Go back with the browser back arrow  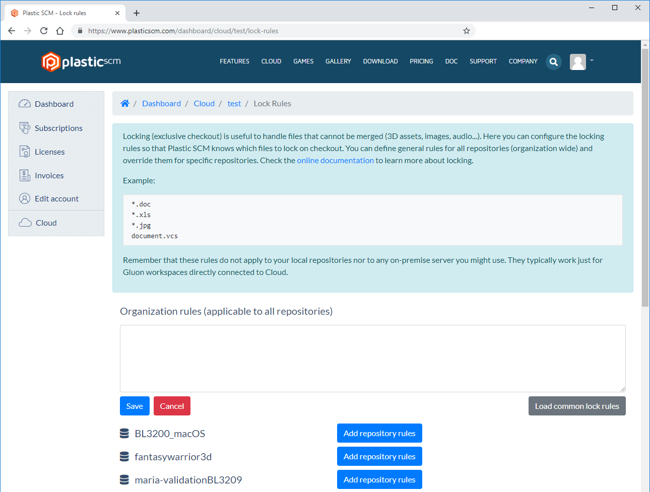[12, 31]
